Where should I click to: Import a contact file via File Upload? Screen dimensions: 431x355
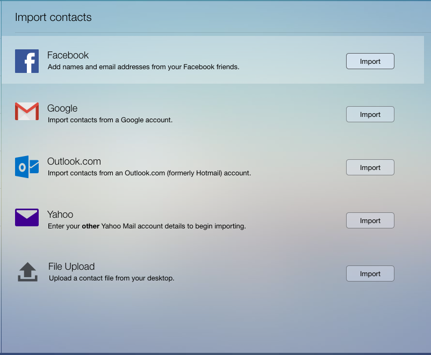click(x=370, y=273)
